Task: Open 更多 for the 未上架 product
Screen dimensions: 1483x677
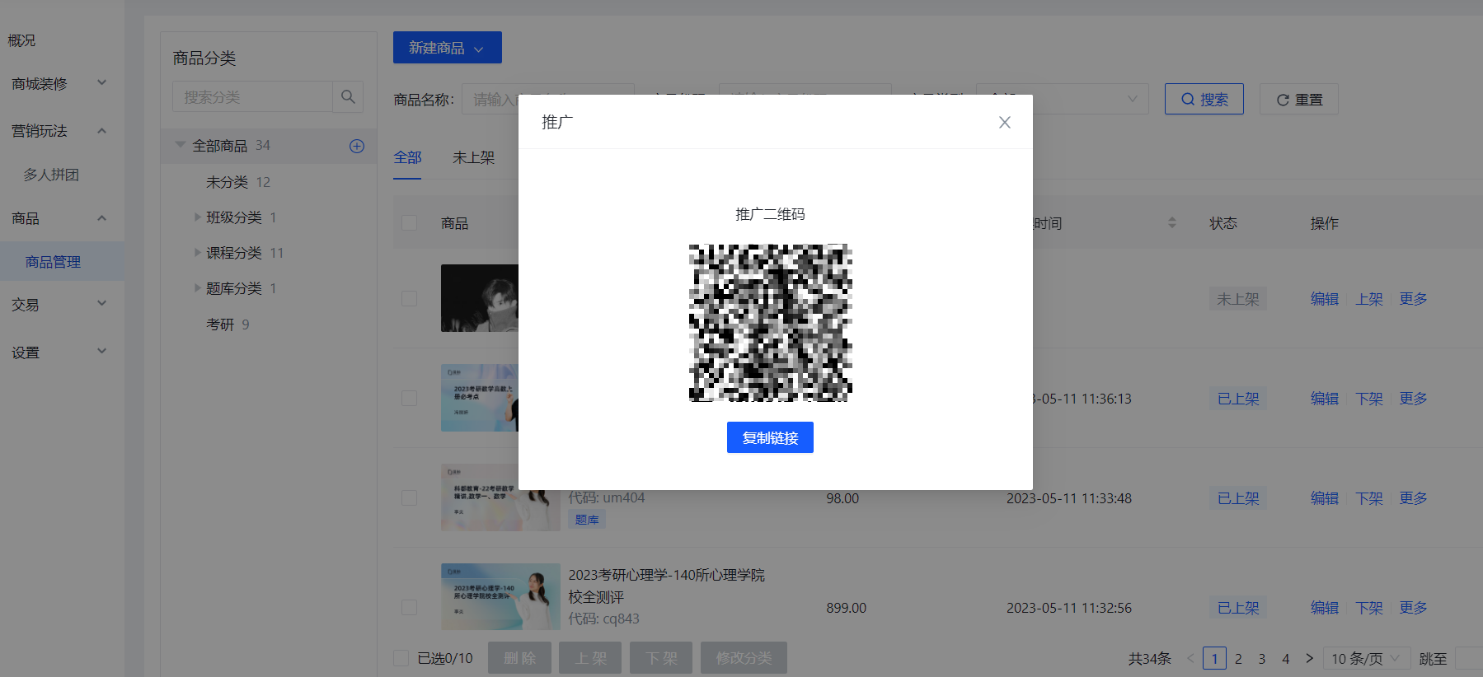Action: pos(1413,299)
